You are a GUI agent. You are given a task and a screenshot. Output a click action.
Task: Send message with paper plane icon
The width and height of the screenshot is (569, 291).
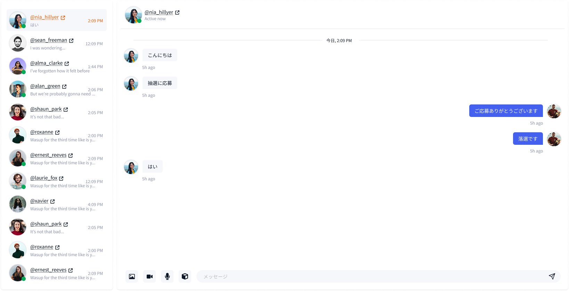click(552, 276)
